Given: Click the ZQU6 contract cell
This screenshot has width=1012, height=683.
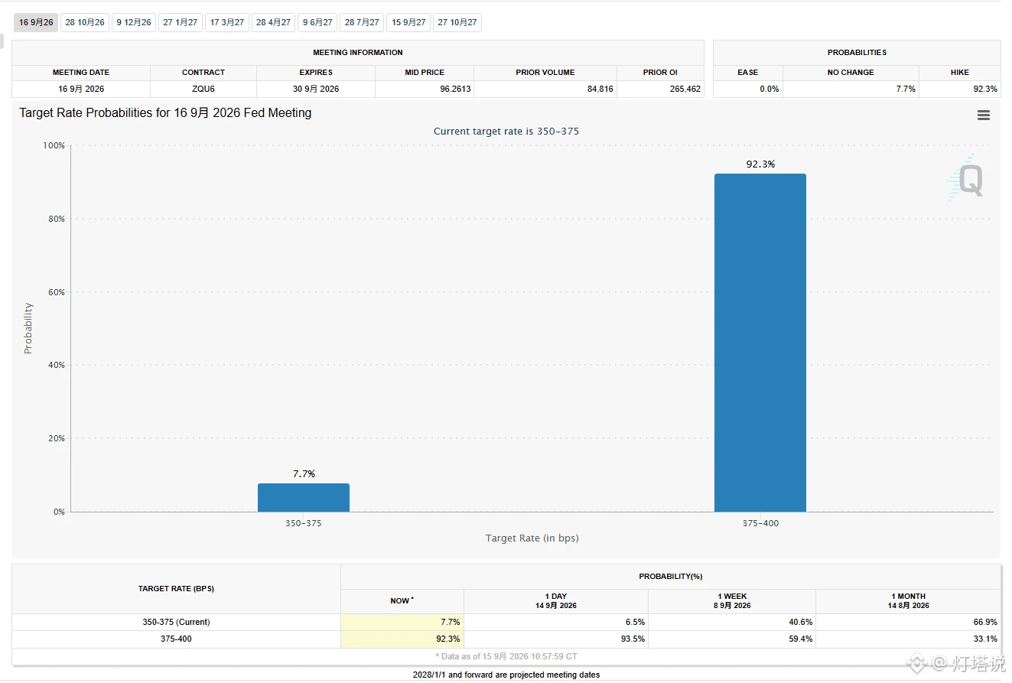Looking at the screenshot, I should [x=203, y=89].
